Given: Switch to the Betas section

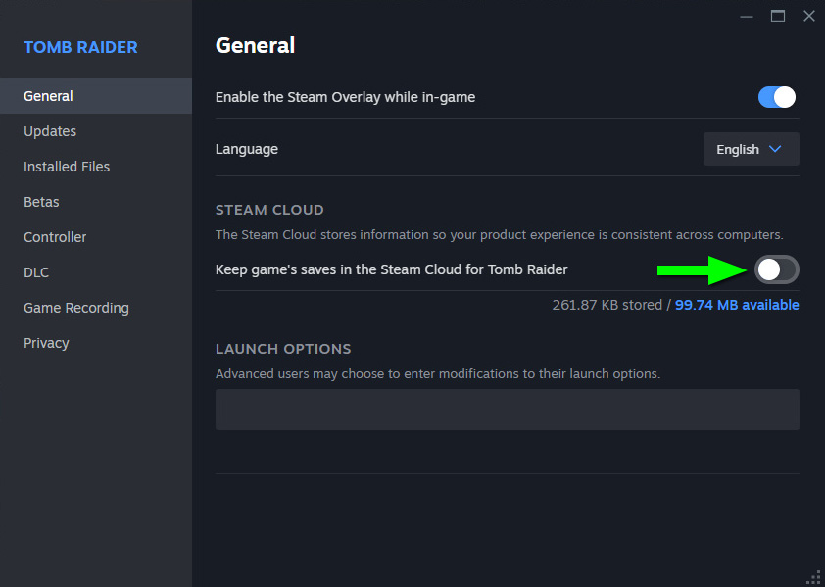Looking at the screenshot, I should tap(41, 202).
